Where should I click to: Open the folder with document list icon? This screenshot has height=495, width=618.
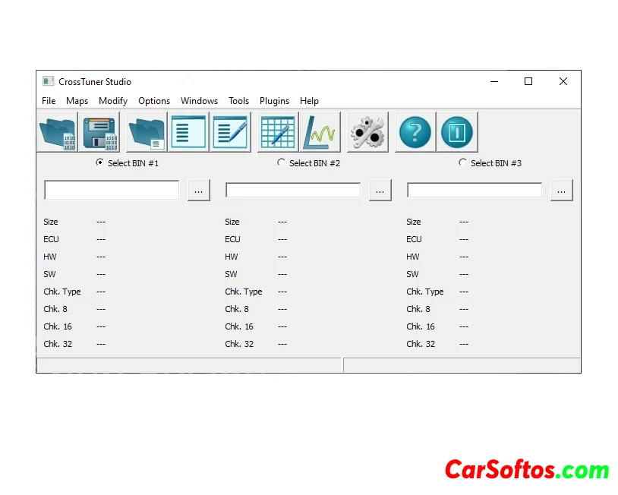pos(147,133)
